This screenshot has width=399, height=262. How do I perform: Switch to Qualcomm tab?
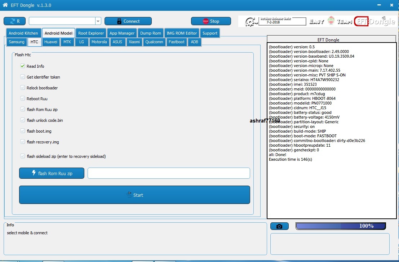tap(154, 42)
